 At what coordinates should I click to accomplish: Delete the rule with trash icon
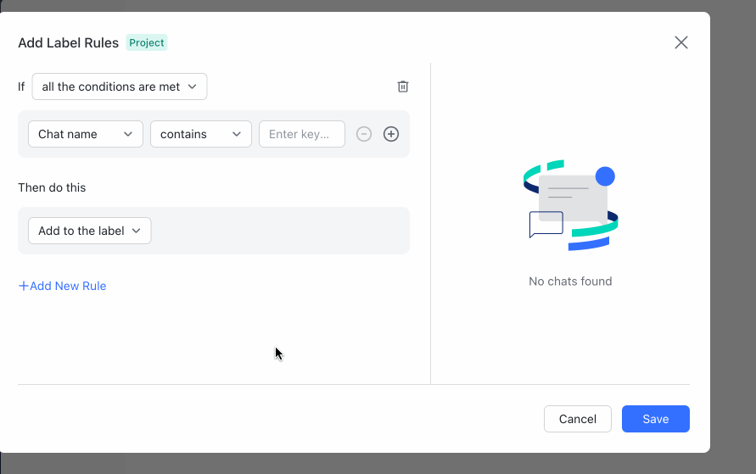403,86
